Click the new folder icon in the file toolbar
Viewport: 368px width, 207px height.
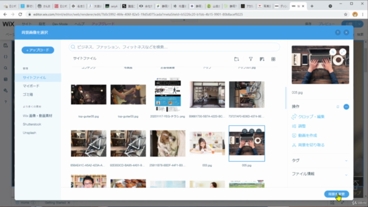236,59
